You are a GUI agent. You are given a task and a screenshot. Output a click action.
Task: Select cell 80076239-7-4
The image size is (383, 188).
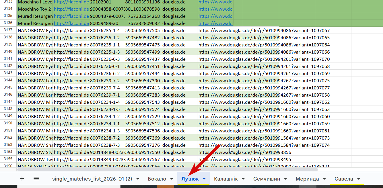(x=107, y=88)
